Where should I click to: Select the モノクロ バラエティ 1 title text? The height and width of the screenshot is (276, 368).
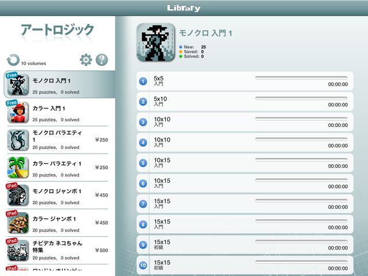(x=57, y=136)
